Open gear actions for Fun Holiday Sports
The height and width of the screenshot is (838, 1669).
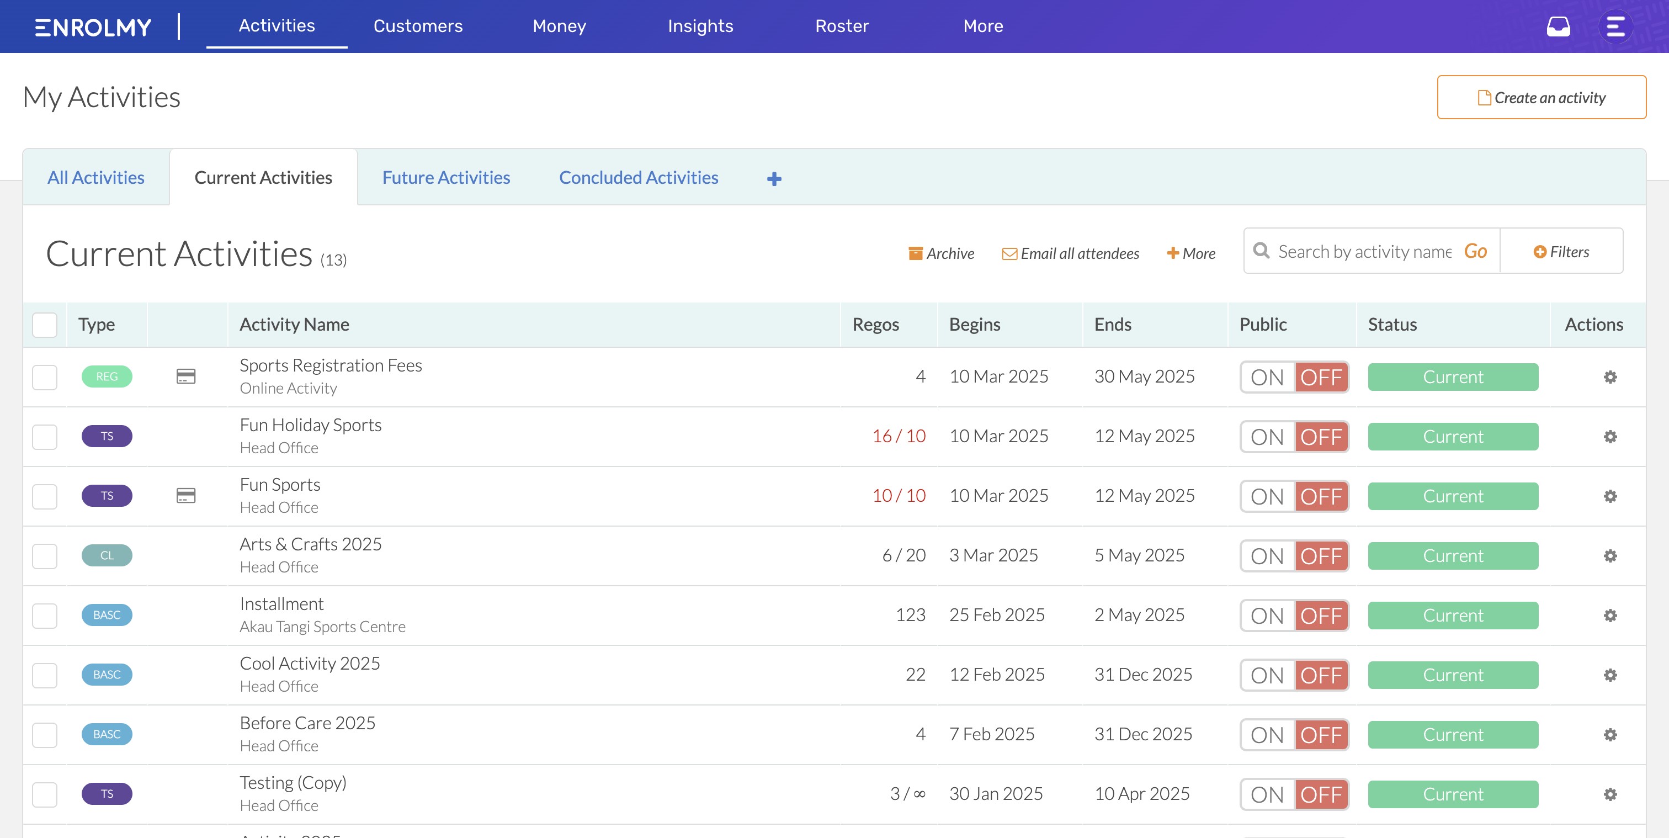[1610, 436]
